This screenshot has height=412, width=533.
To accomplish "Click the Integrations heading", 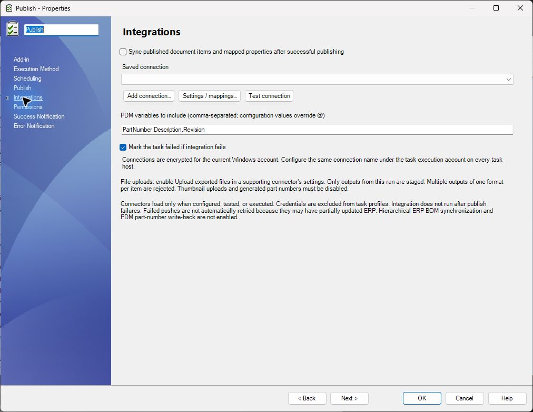I will (x=152, y=32).
